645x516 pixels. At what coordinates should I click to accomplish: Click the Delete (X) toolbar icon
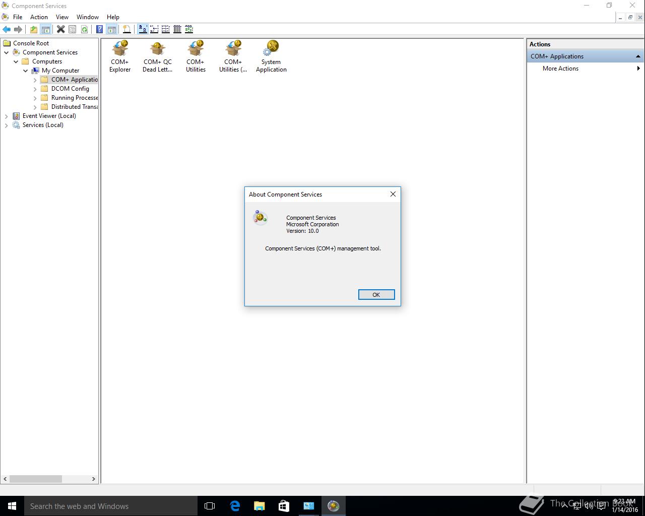click(60, 29)
